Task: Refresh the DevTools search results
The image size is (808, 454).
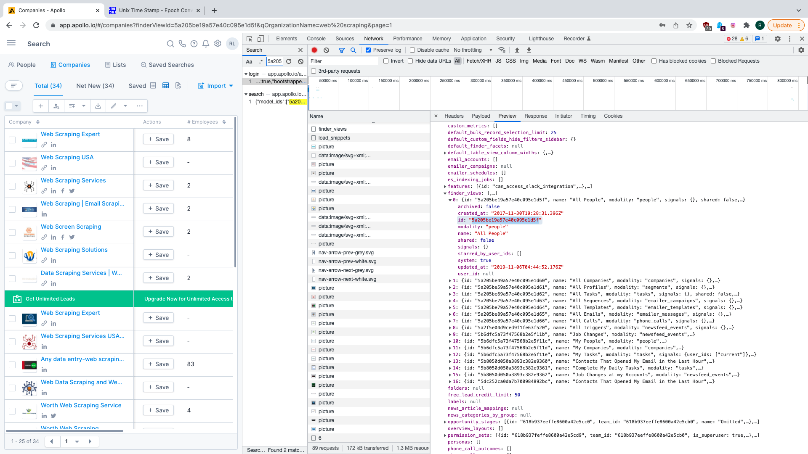Action: [289, 61]
